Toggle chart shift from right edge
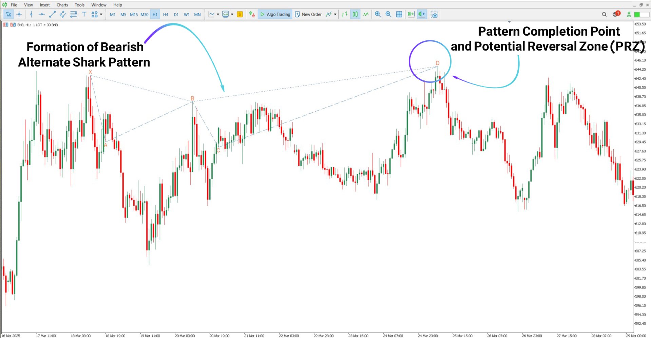 [x=422, y=14]
